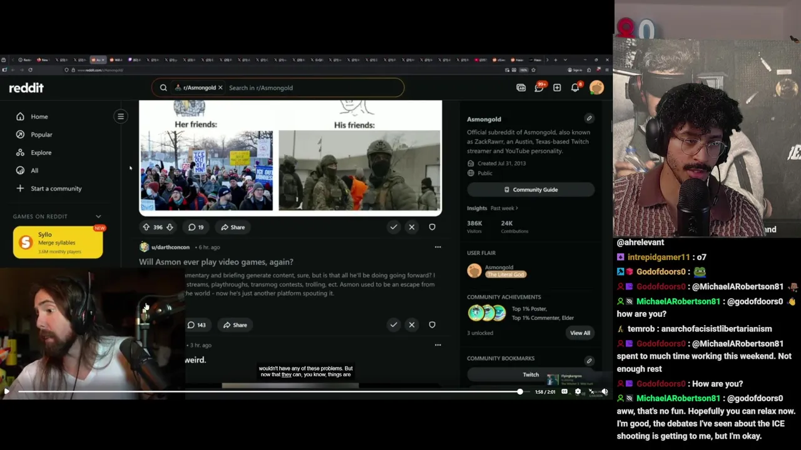This screenshot has height=450, width=801.
Task: Remove the r/Asmongold search filter
Action: click(x=220, y=87)
